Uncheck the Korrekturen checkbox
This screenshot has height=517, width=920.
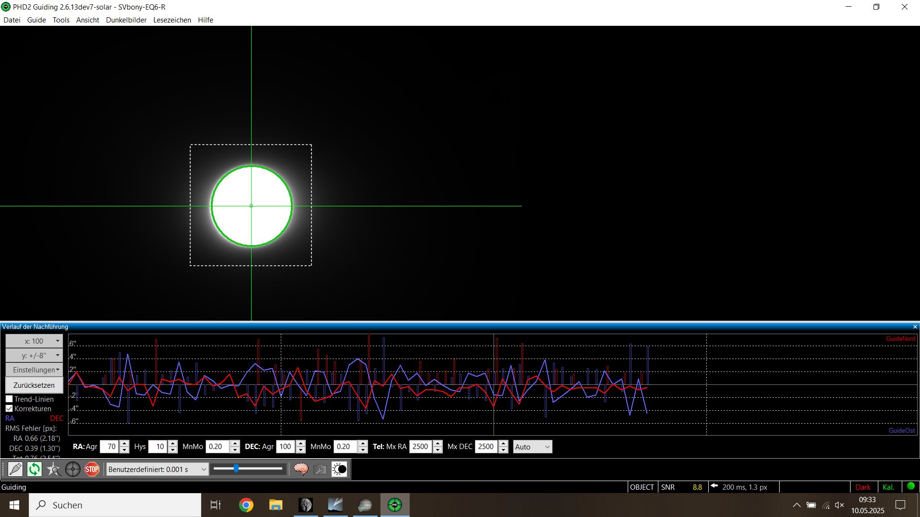point(9,408)
